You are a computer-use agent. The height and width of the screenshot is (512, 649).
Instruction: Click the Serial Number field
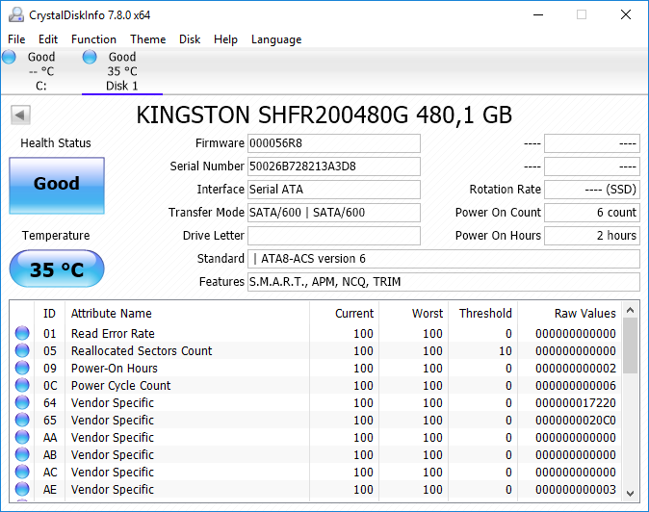click(x=334, y=166)
